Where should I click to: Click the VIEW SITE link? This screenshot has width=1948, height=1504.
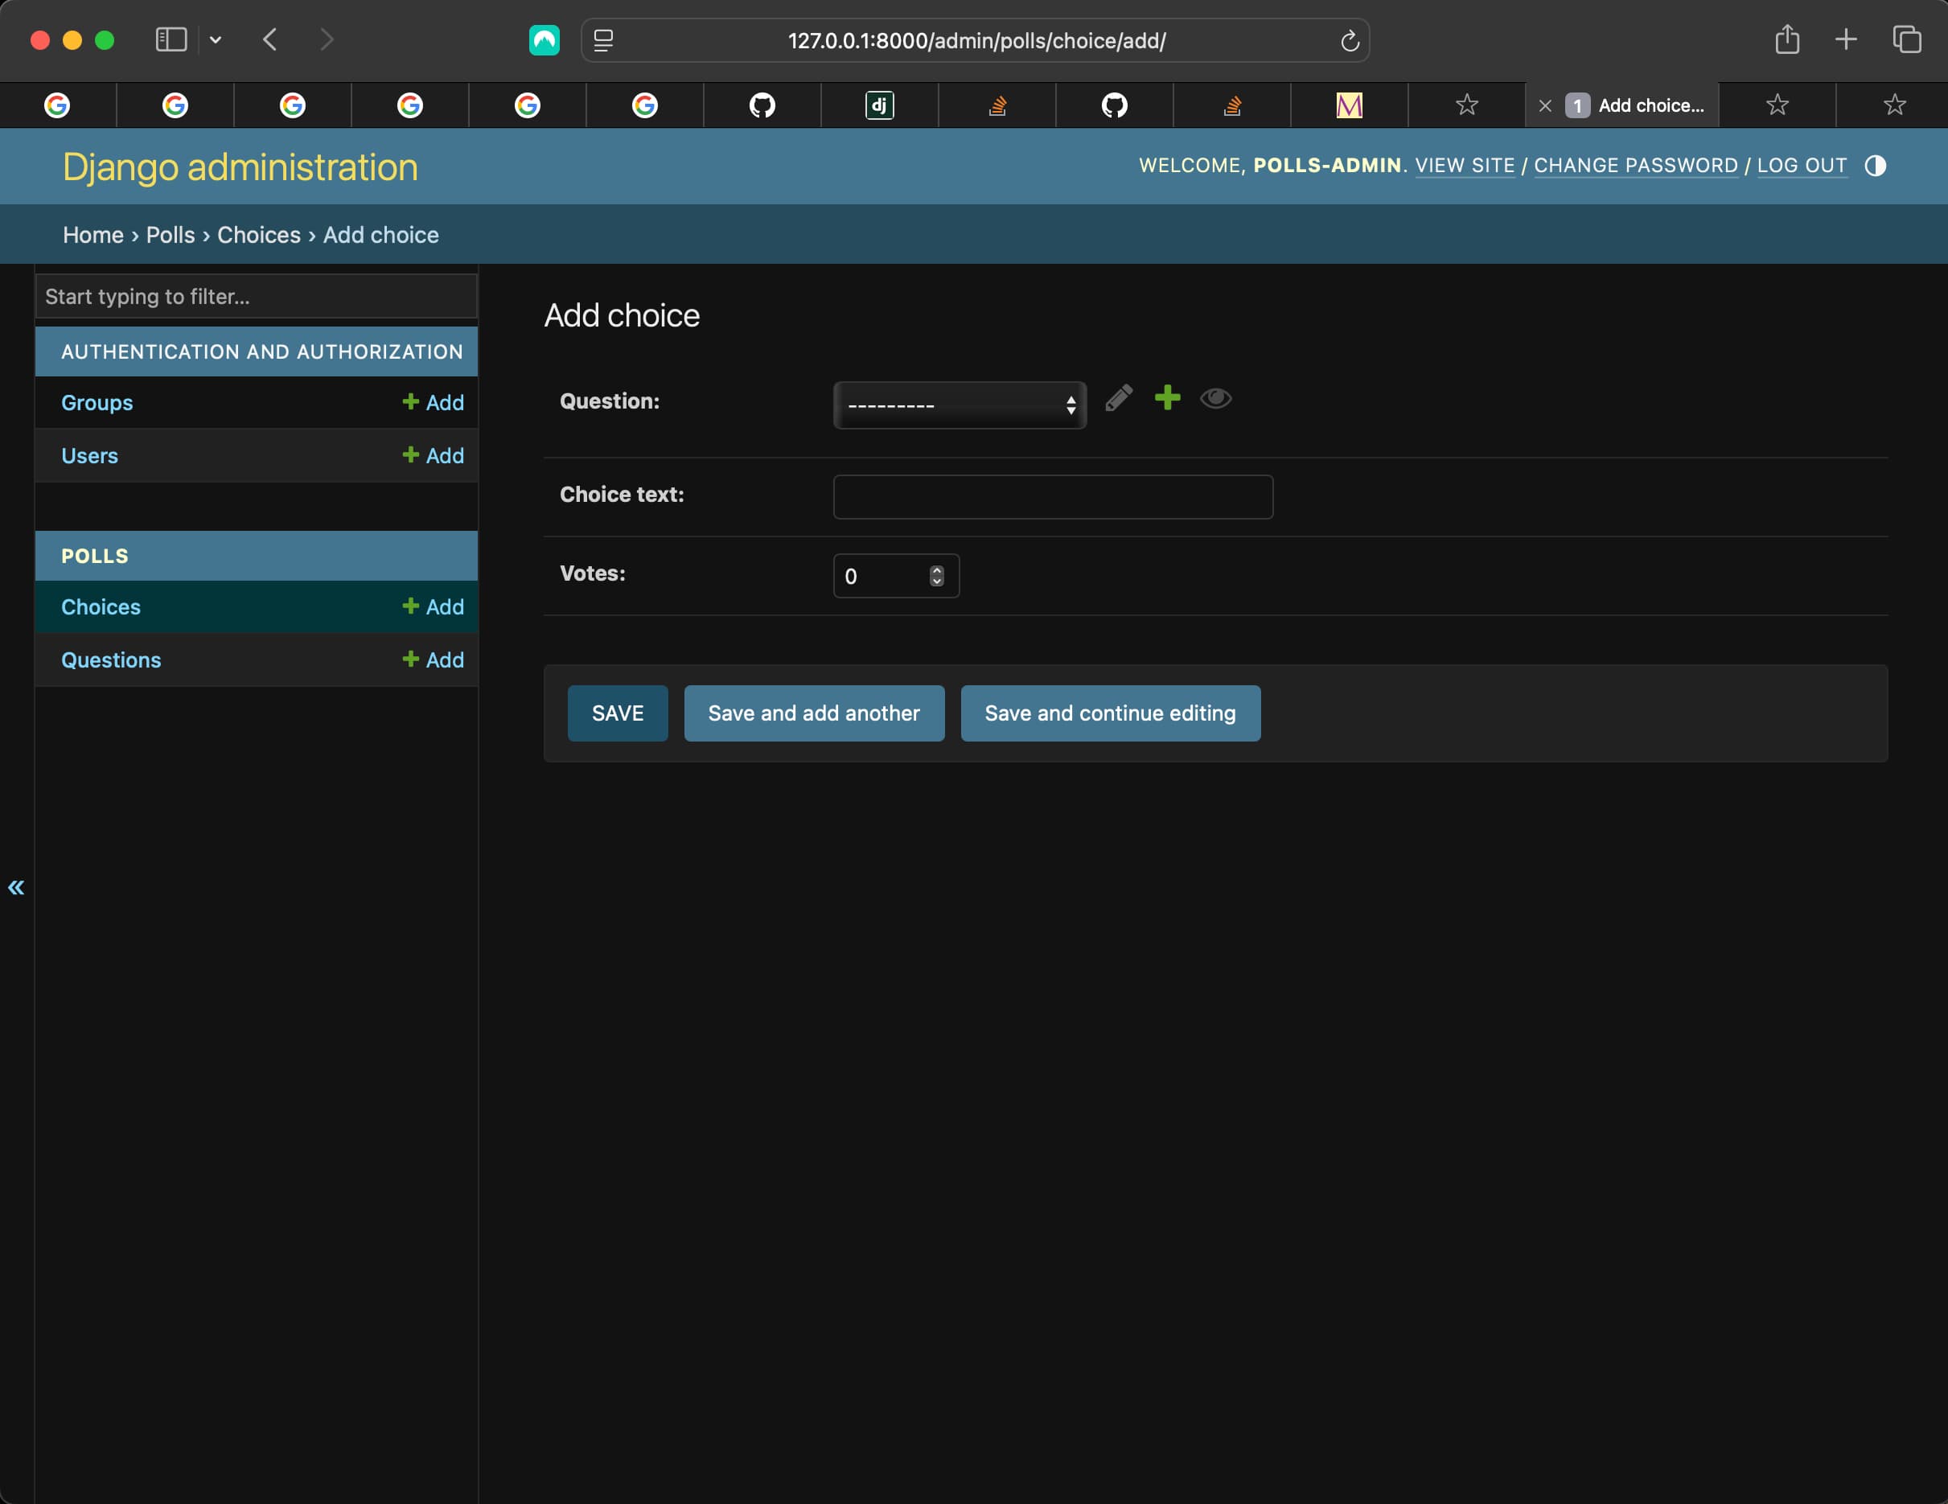pyautogui.click(x=1465, y=166)
